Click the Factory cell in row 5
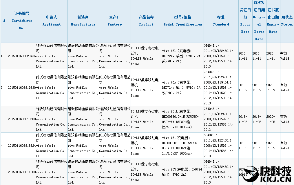The image size is (294, 185). pos(115,172)
